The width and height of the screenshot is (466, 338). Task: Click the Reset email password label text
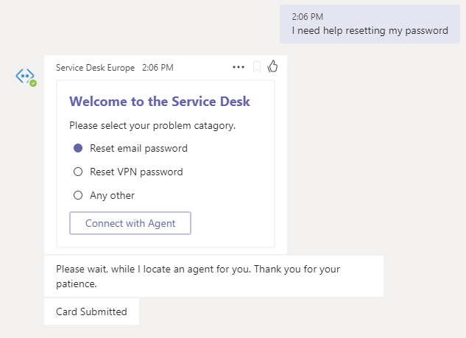click(x=139, y=148)
